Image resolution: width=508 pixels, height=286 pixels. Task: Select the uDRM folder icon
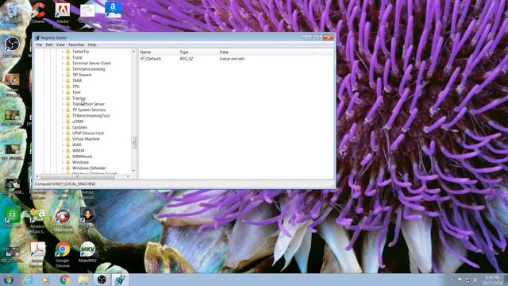(x=68, y=122)
